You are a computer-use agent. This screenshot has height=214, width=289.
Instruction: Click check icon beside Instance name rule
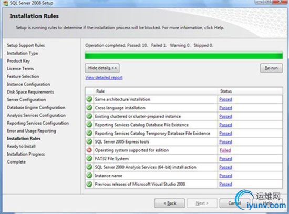(x=89, y=176)
